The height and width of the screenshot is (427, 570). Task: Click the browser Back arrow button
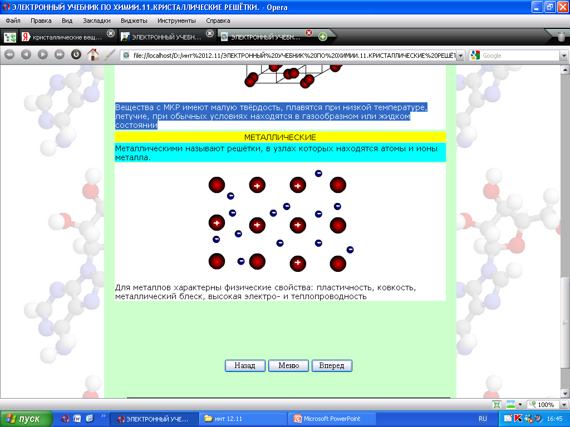pos(26,54)
